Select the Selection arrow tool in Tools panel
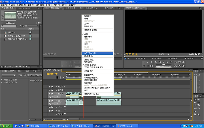The height and width of the screenshot is (128, 204). coord(195,100)
